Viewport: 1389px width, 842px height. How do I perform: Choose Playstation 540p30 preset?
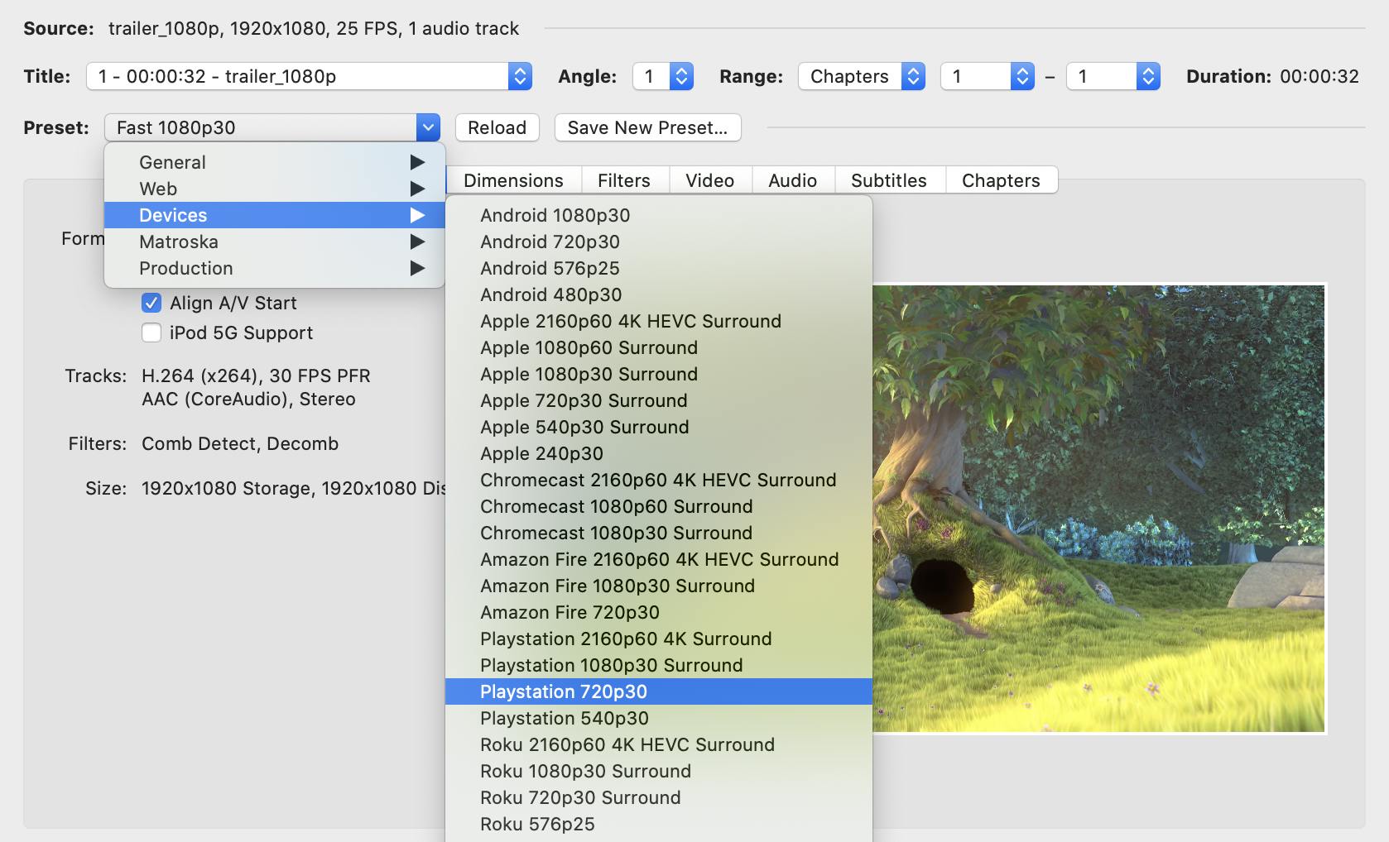pos(659,718)
